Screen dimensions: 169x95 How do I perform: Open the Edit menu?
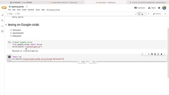tap(14, 10)
